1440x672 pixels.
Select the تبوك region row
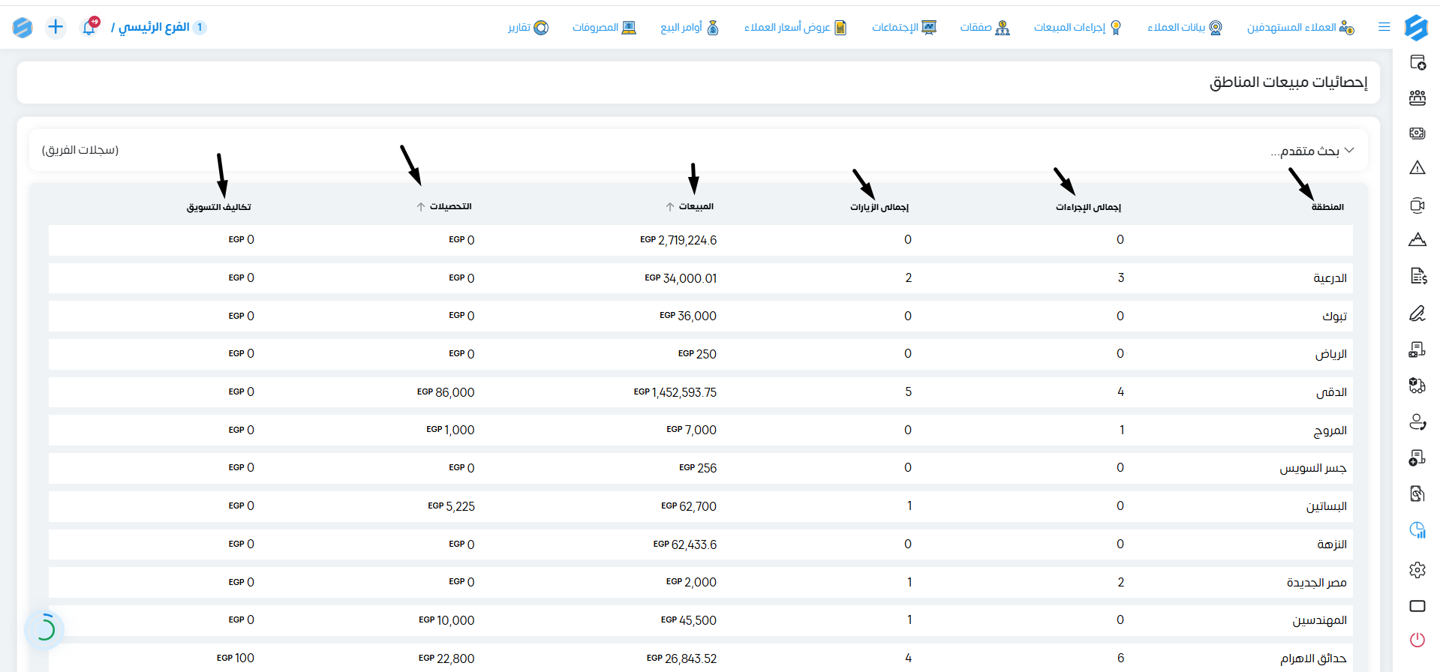pos(701,316)
